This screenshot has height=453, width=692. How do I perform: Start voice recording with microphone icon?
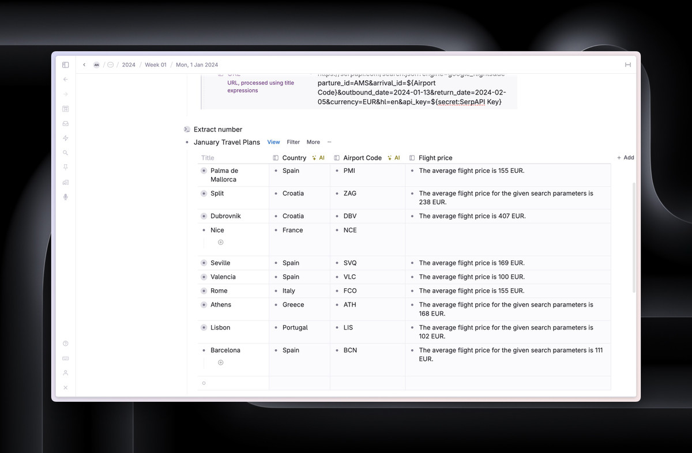(65, 197)
